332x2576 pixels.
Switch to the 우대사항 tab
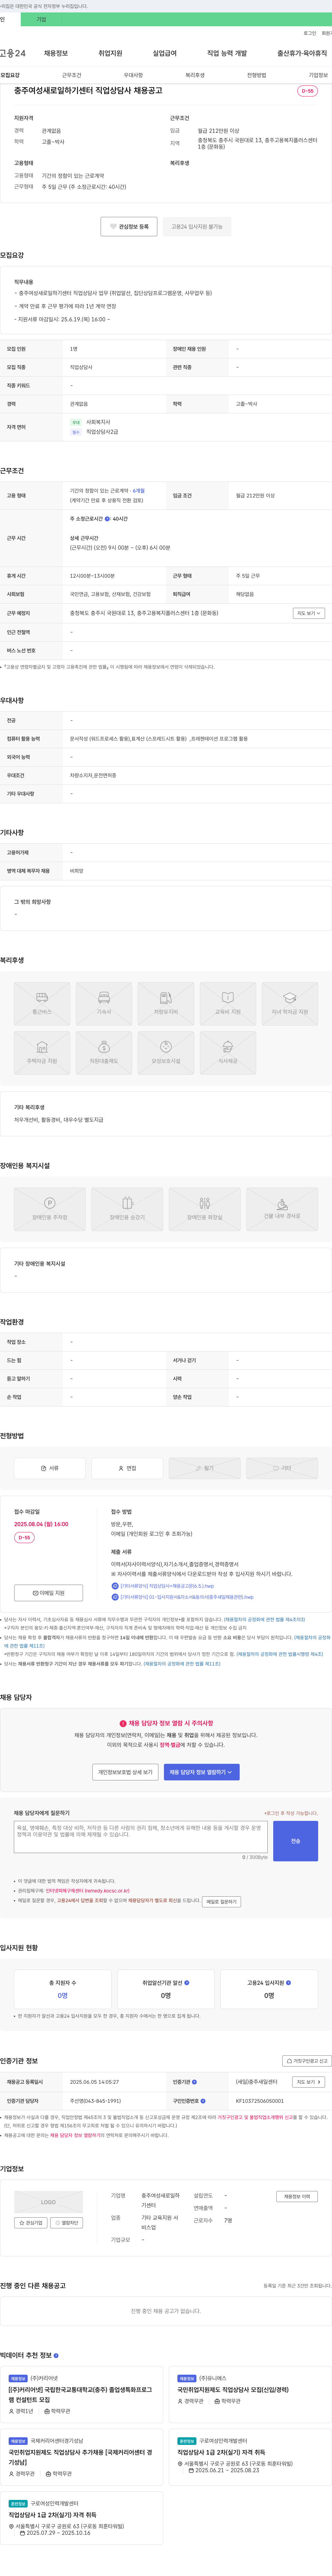(x=133, y=75)
